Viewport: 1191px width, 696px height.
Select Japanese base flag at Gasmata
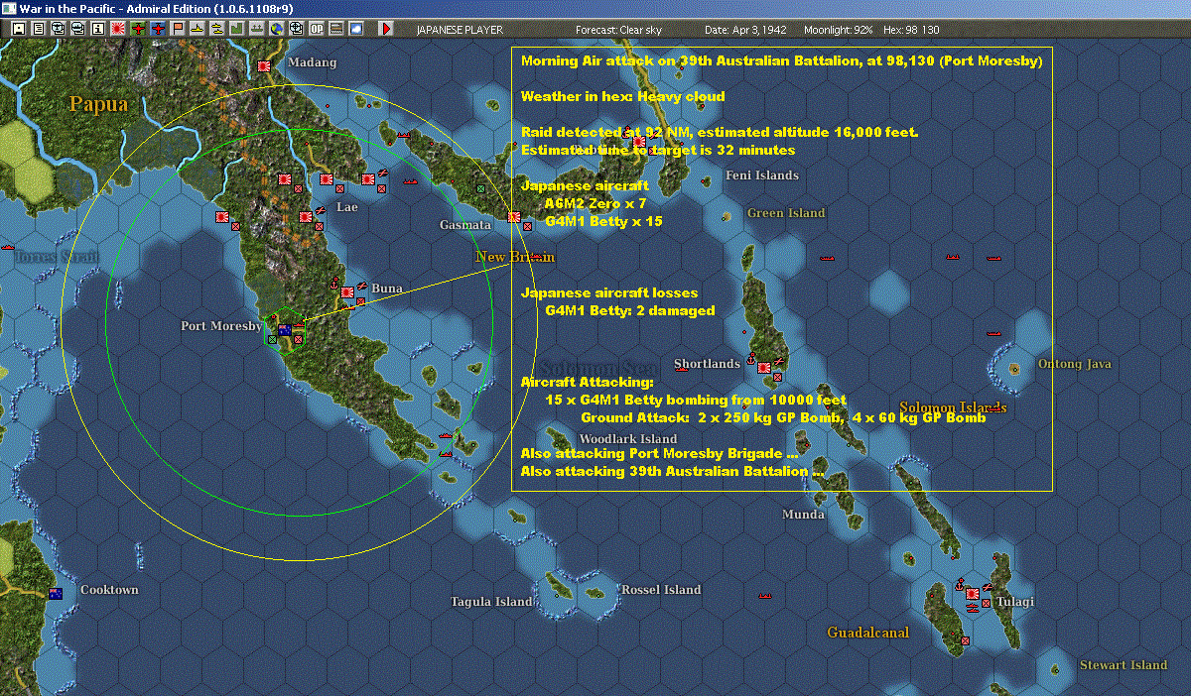coord(514,217)
